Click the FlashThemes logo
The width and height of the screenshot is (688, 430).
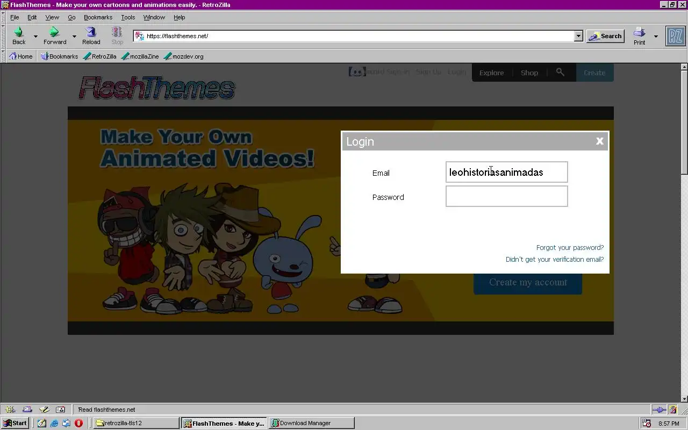[156, 88]
